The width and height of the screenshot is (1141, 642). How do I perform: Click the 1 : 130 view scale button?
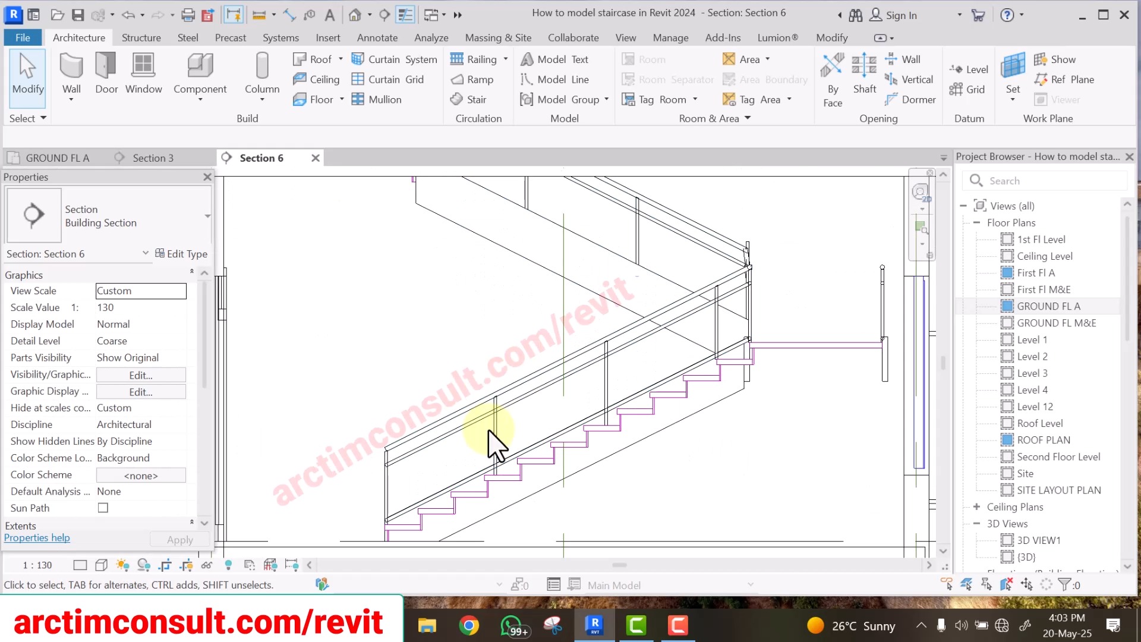tap(37, 565)
